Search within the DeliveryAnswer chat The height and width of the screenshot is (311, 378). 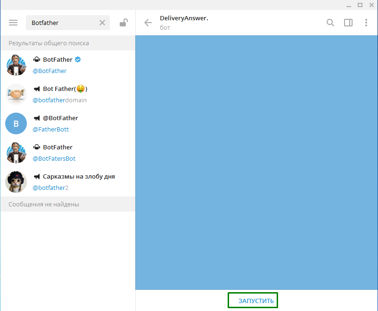(x=330, y=23)
